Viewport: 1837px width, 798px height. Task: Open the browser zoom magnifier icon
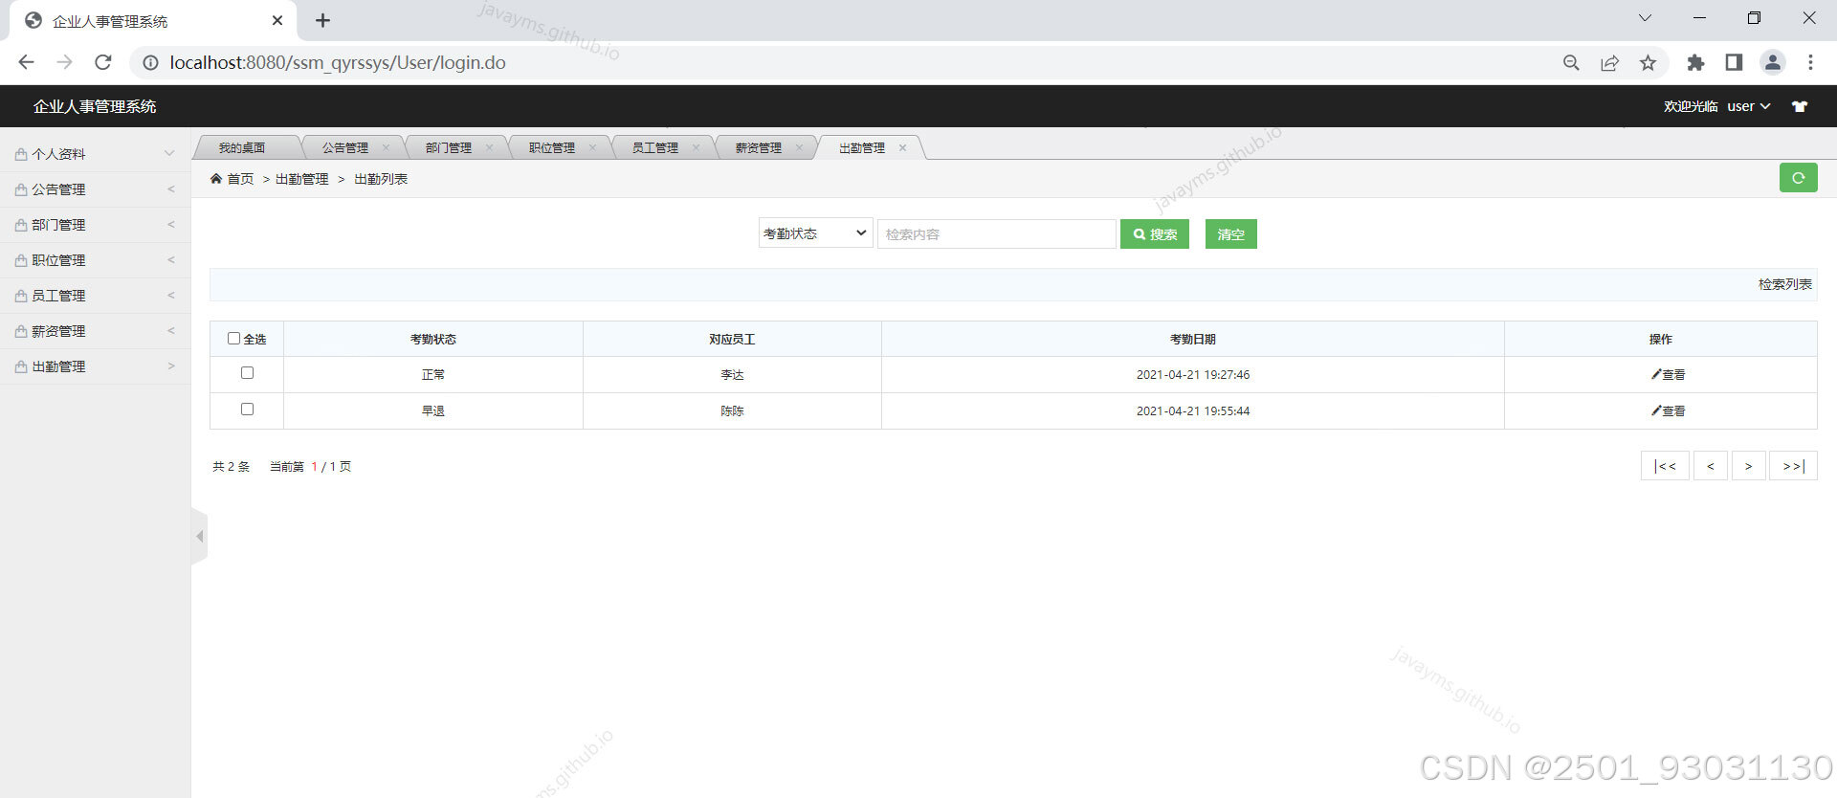(1571, 62)
